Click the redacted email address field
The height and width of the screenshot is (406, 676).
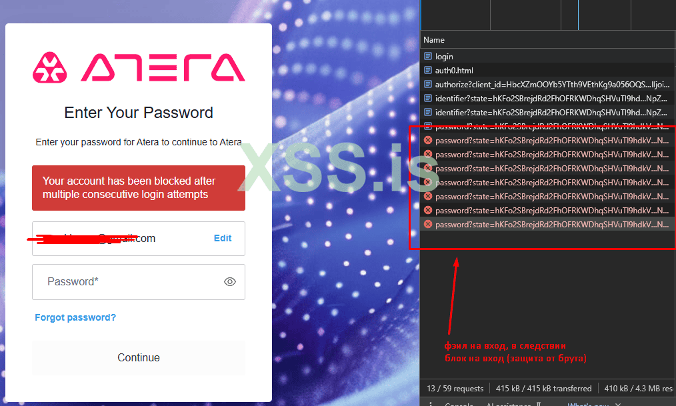pyautogui.click(x=139, y=239)
